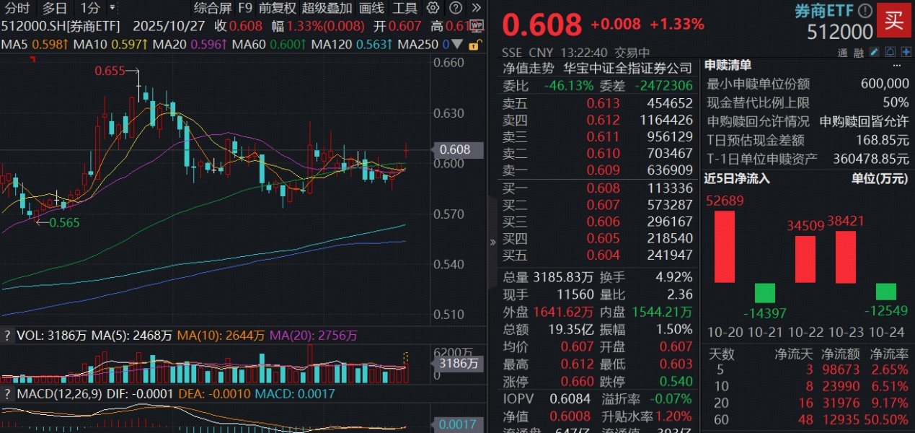Click 跌停 limit-down value 0.540
The image size is (915, 433).
click(676, 382)
